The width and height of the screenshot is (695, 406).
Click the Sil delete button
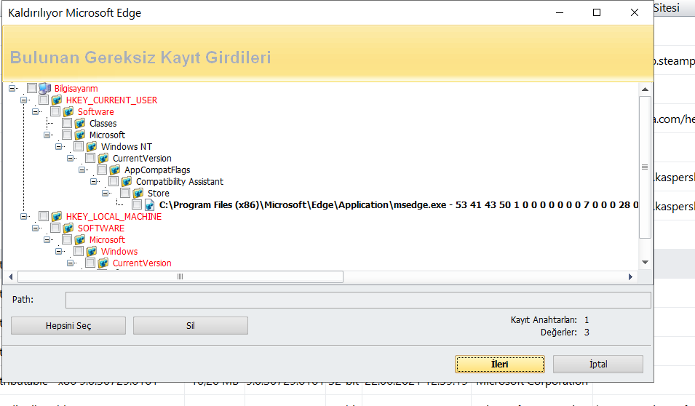coord(191,326)
